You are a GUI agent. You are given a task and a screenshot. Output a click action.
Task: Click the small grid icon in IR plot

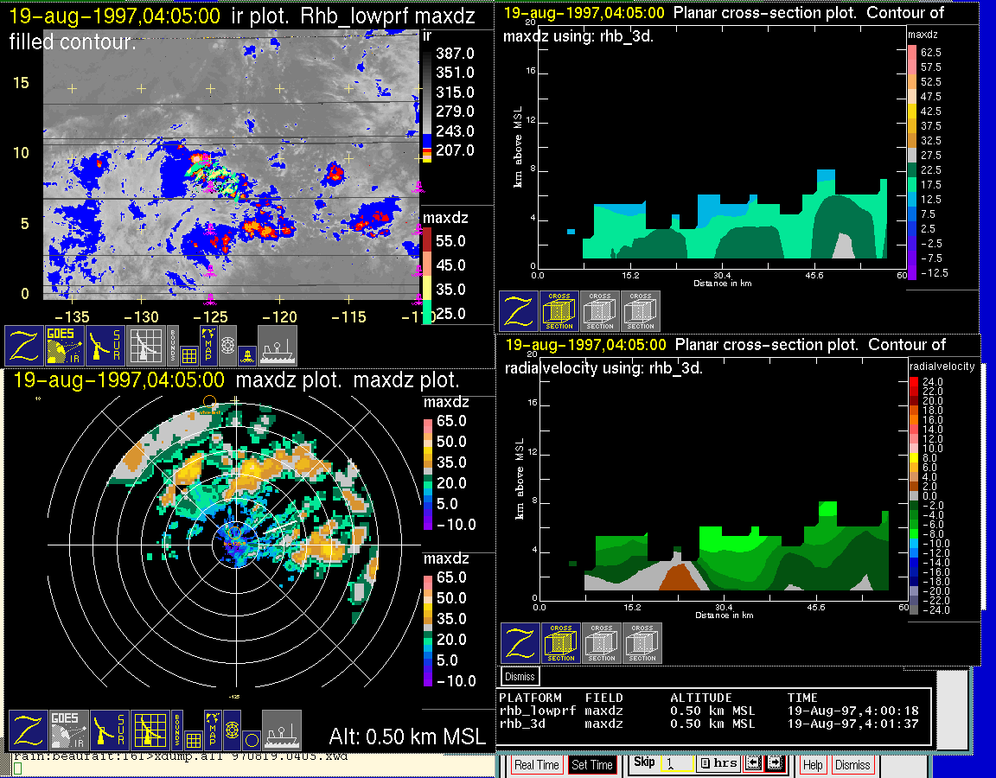(x=189, y=355)
